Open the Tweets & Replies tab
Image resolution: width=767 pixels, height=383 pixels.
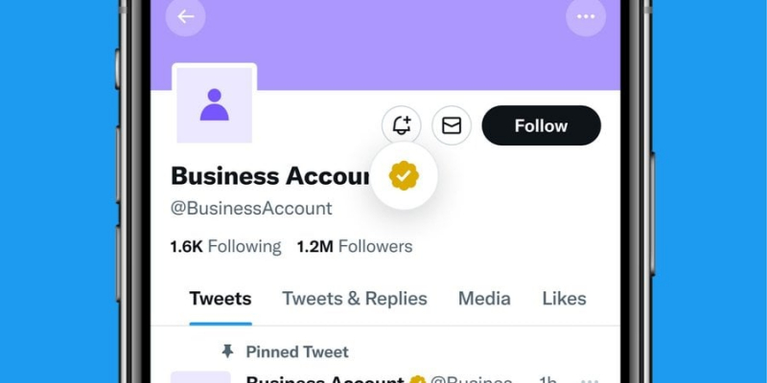tap(355, 299)
